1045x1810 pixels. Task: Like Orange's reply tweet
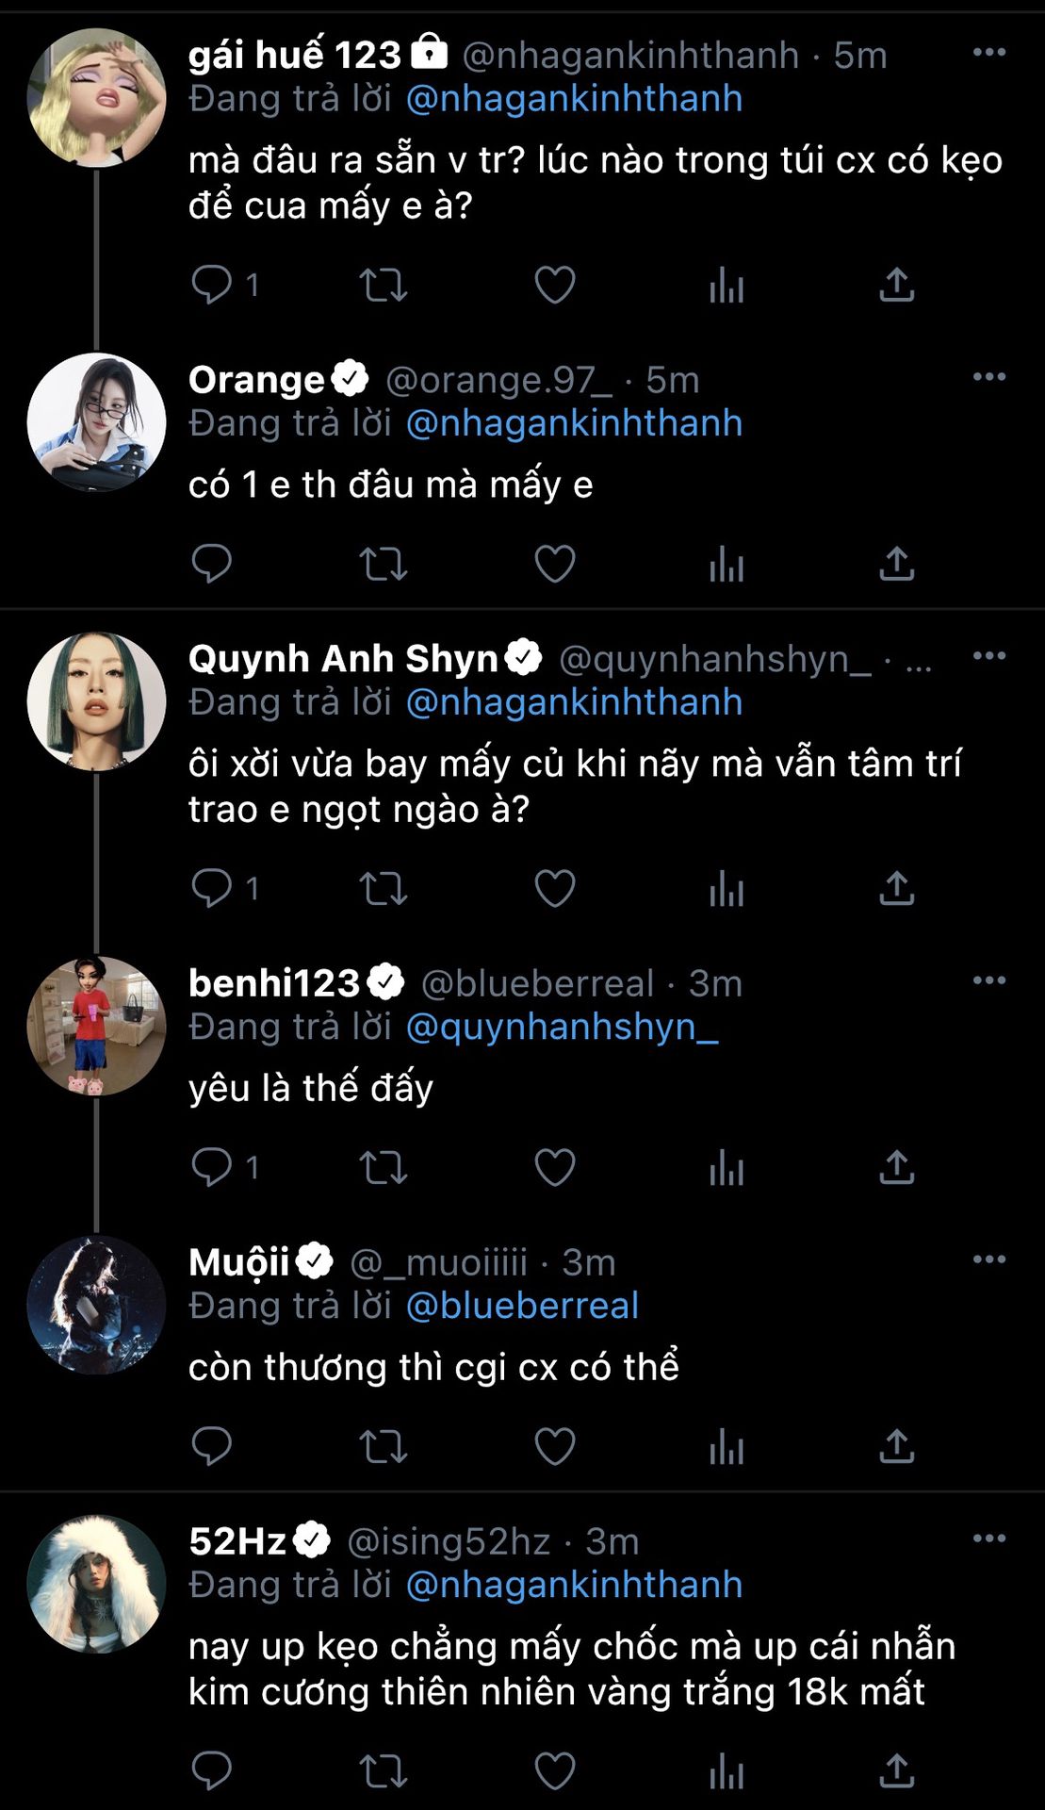tap(555, 563)
